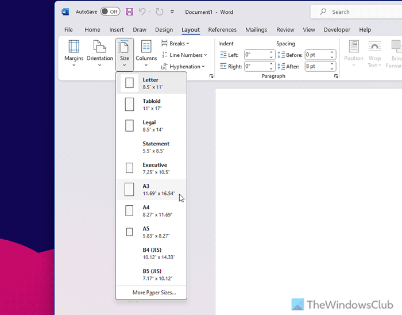Click the Spacing After input field
The height and width of the screenshot is (315, 402).
[317, 66]
